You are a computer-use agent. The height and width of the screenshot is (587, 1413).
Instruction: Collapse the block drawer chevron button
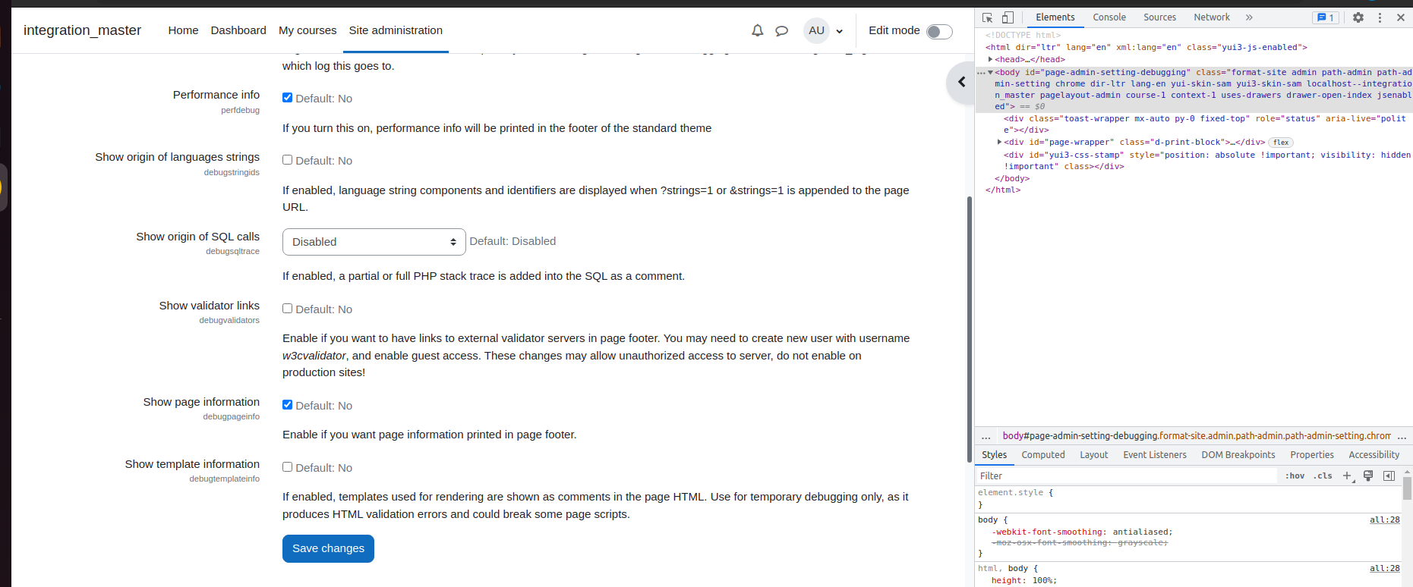point(961,82)
